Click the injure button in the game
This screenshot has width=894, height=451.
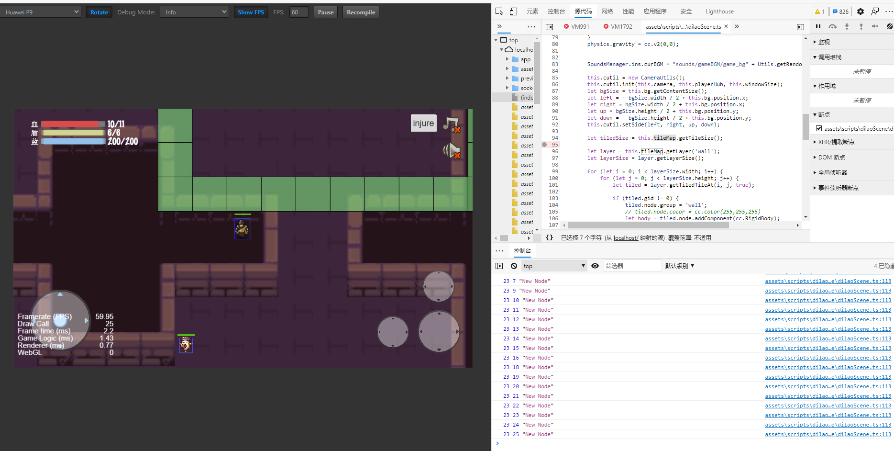coord(423,123)
